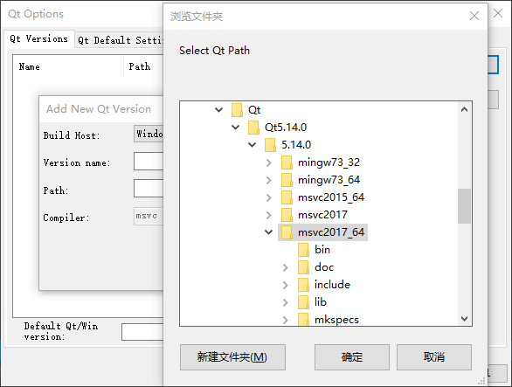Image resolution: width=512 pixels, height=387 pixels.
Task: Select the lib folder name
Action: click(x=321, y=302)
